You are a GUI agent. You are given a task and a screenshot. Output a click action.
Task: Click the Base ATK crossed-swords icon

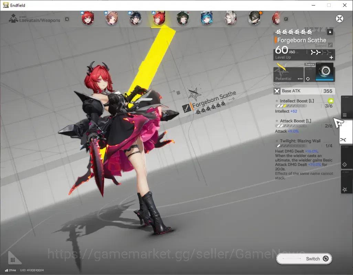coord(277,91)
